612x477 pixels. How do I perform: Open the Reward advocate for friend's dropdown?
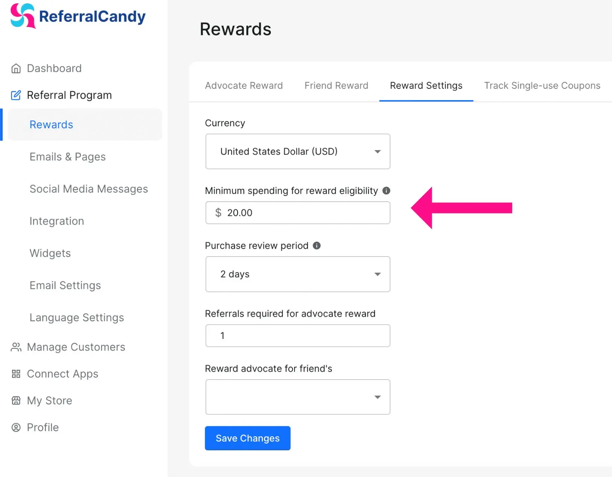pyautogui.click(x=298, y=397)
